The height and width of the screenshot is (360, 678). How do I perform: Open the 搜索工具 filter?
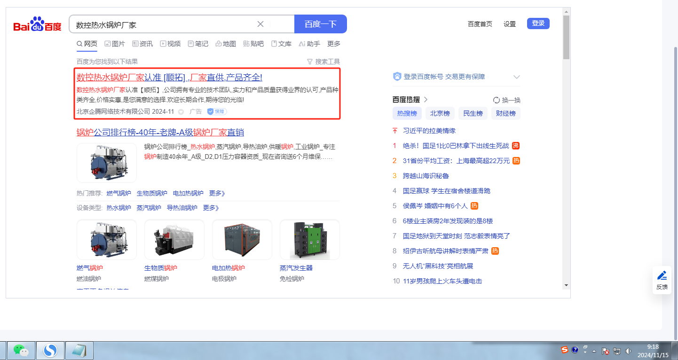(323, 62)
